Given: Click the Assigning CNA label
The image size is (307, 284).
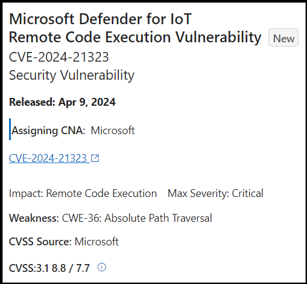Looking at the screenshot, I should (48, 131).
